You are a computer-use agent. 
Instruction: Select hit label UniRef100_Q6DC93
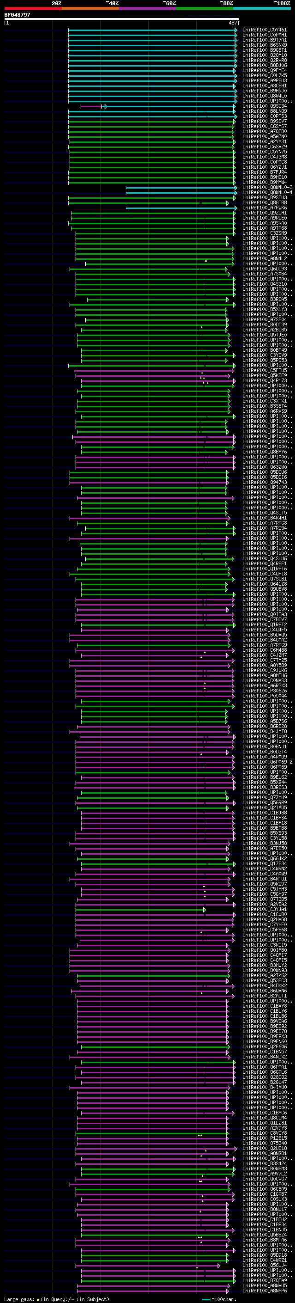click(265, 269)
